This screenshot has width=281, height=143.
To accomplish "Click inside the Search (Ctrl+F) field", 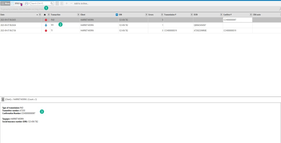I will click(40, 3).
